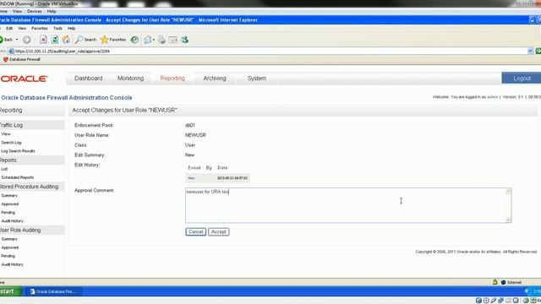Open Pending under User Role Auditing
This screenshot has width=541, height=304.
click(8, 256)
